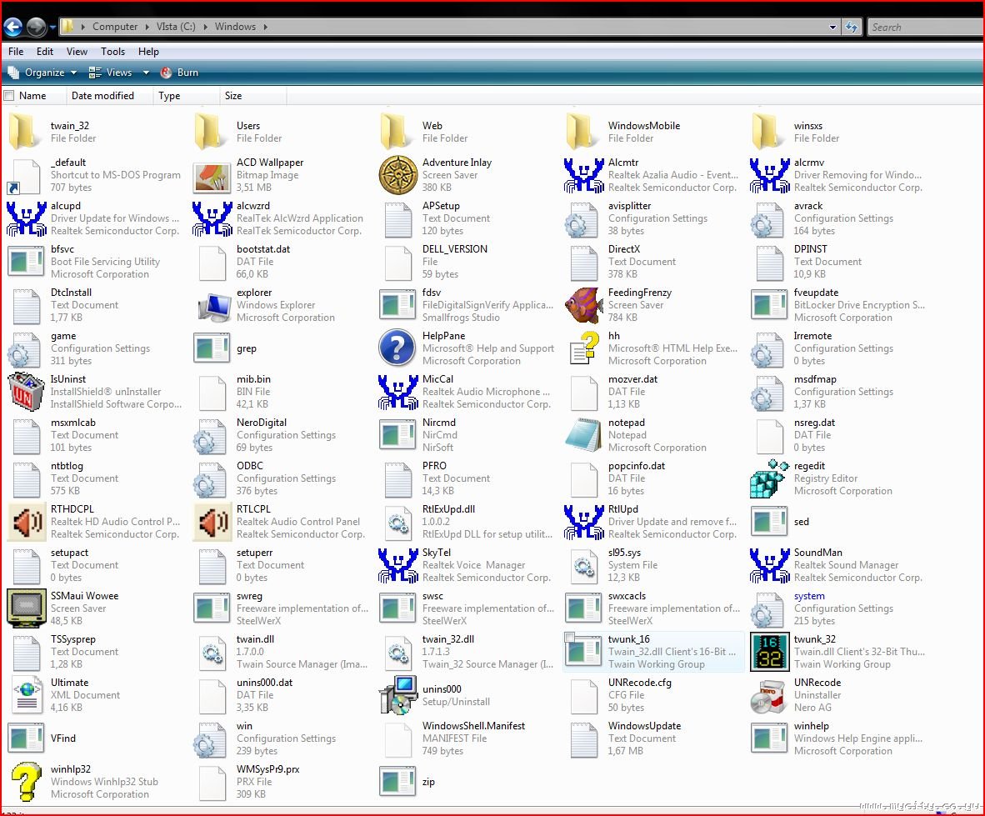This screenshot has height=816, width=985.
Task: Select the ACD Wallpaper bitmap icon
Action: pos(212,176)
